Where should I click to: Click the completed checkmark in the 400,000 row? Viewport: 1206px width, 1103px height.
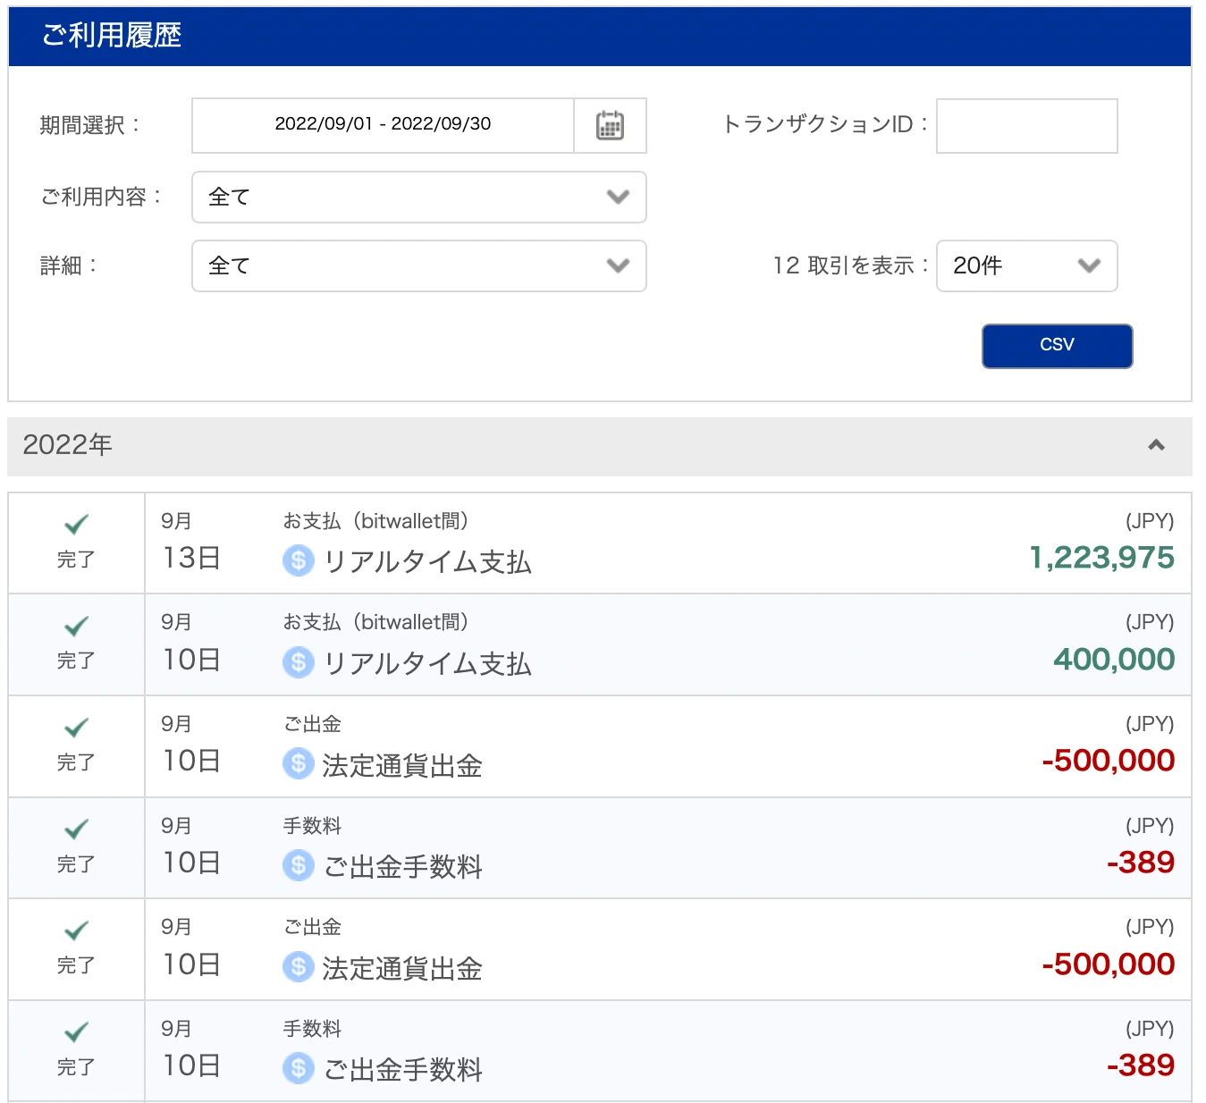(x=76, y=626)
